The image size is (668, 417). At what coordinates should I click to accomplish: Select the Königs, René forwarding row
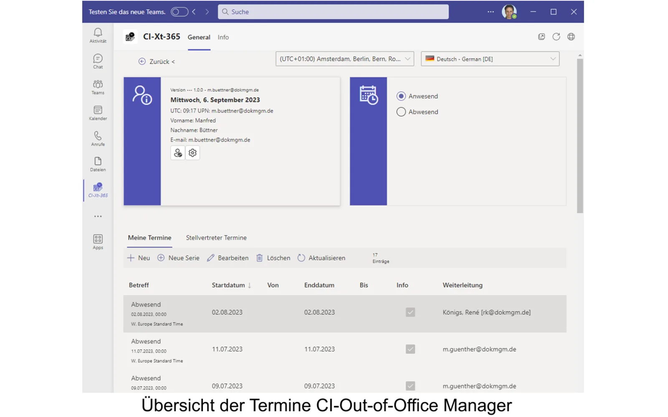coord(345,314)
